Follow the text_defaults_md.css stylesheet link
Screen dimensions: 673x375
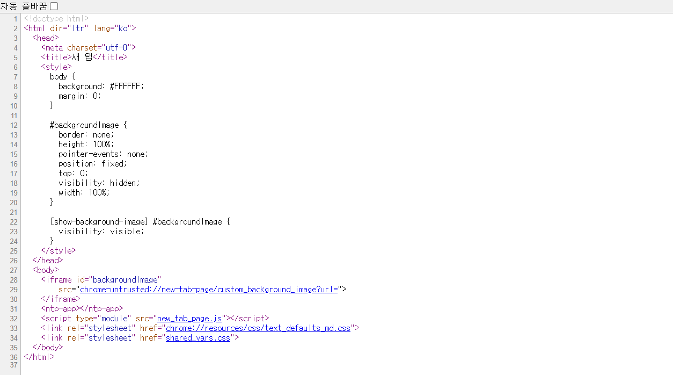coord(258,328)
